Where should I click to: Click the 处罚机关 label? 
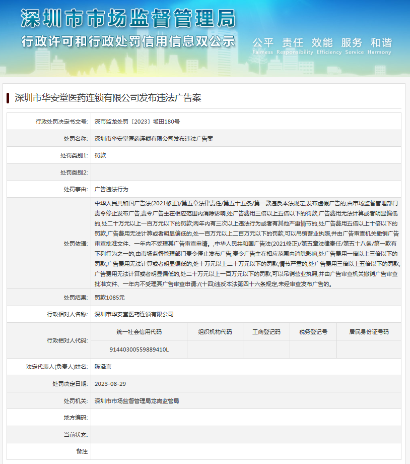[76, 401]
